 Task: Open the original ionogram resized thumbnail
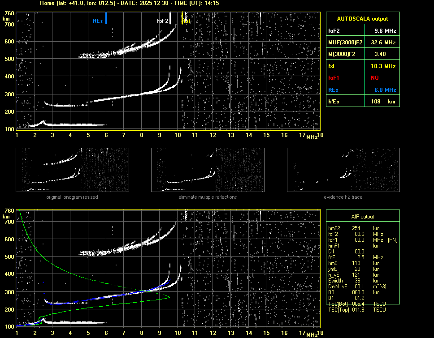click(x=72, y=170)
